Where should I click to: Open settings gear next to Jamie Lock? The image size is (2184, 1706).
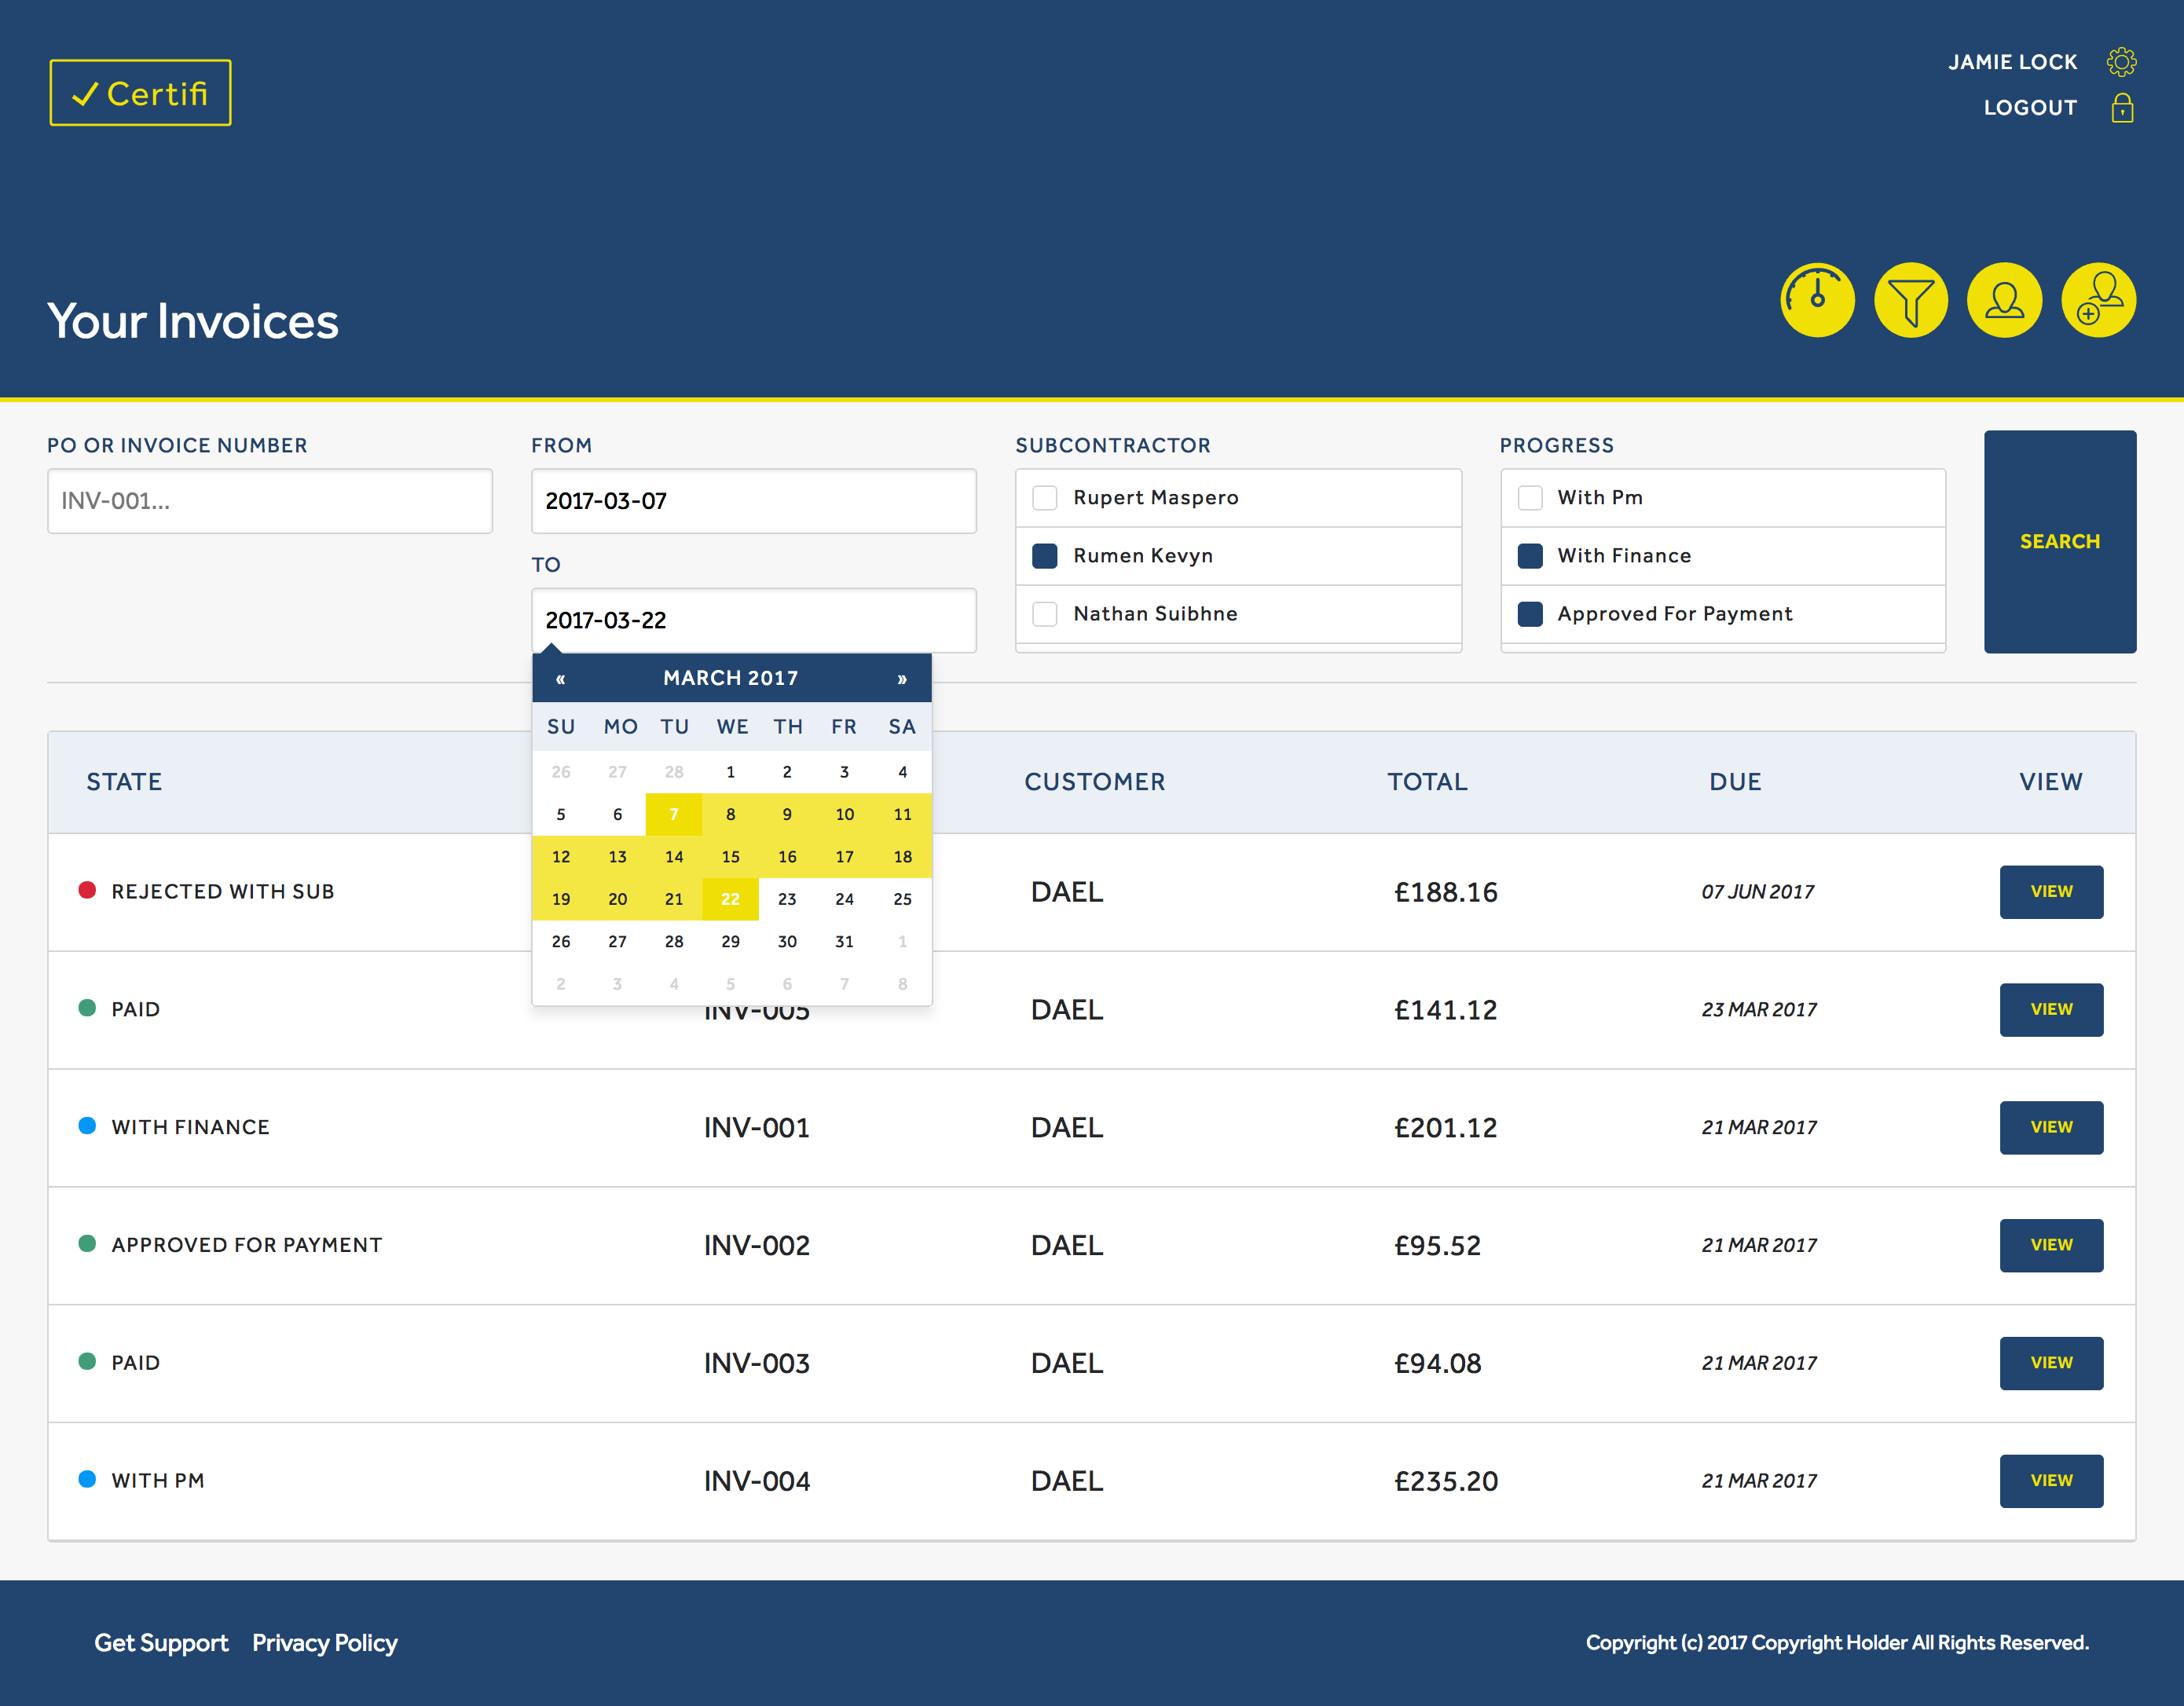point(2121,62)
